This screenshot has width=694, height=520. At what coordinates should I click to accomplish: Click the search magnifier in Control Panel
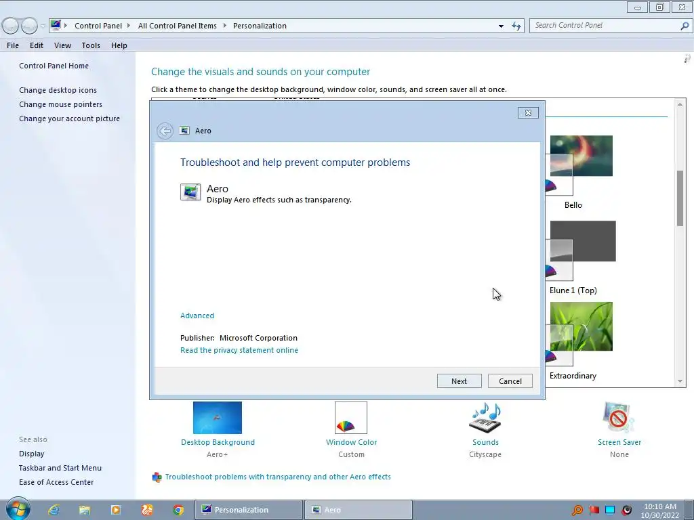point(685,26)
